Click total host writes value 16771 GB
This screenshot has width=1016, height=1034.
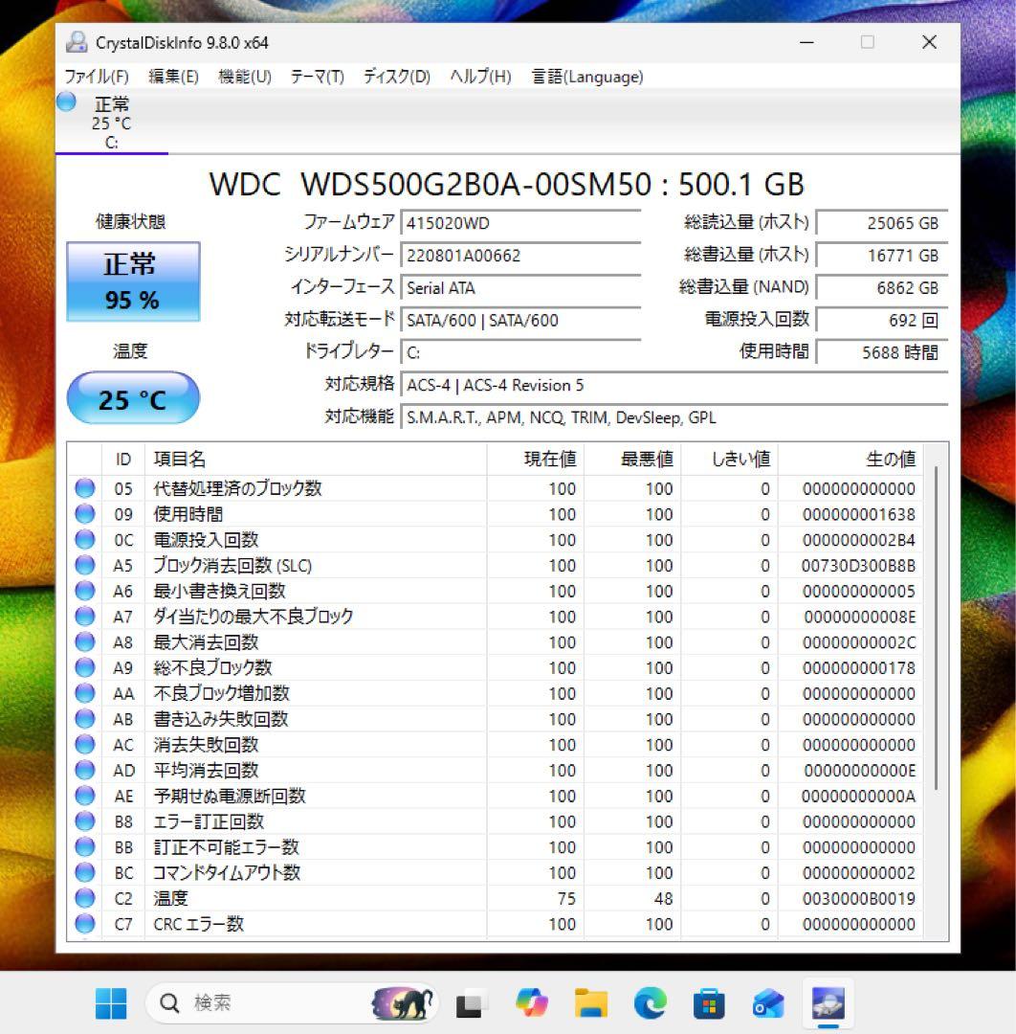click(x=882, y=256)
